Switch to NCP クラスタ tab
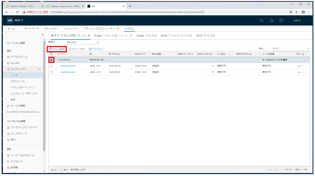 click(206, 36)
